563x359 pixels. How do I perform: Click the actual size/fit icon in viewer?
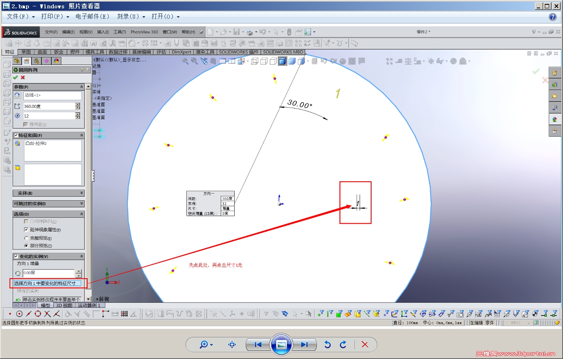[x=232, y=345]
